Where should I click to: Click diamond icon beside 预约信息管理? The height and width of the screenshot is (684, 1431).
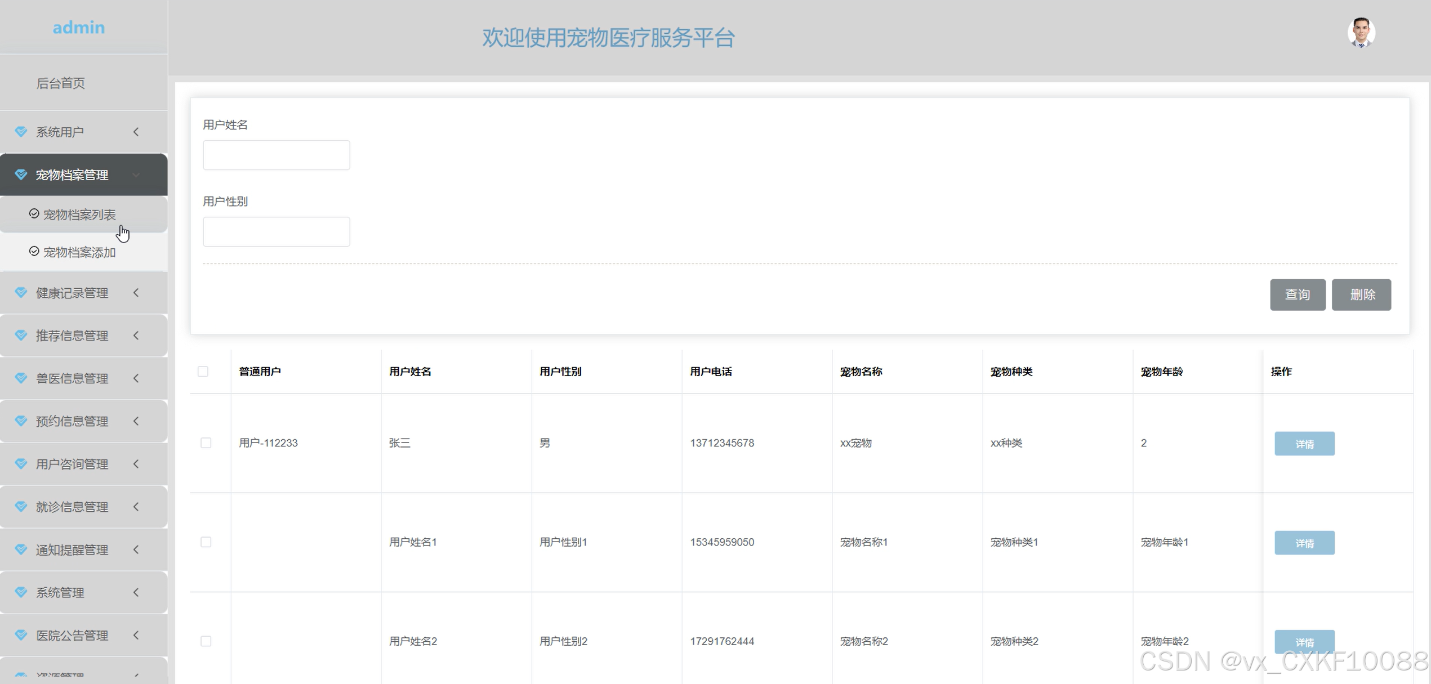click(x=21, y=421)
